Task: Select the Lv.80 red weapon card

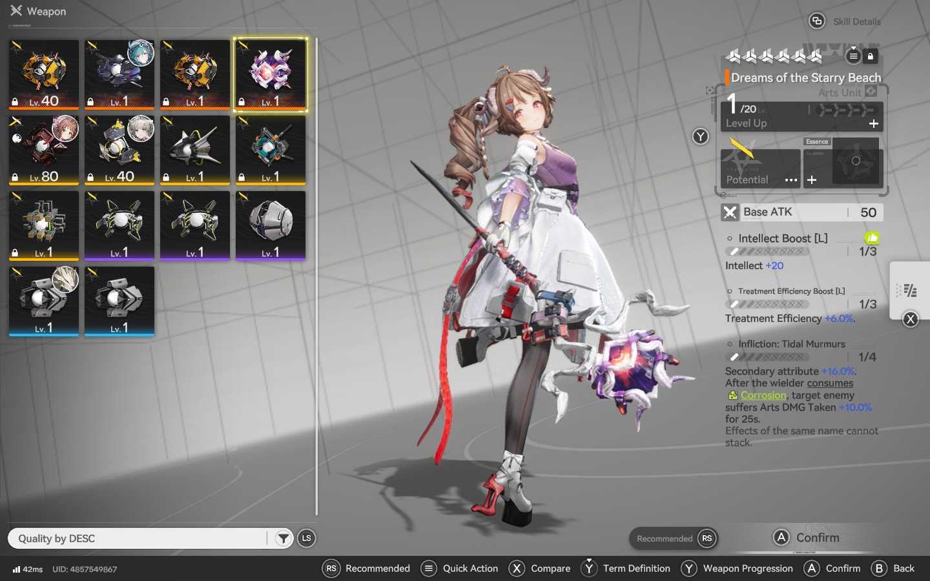Action: 44,150
